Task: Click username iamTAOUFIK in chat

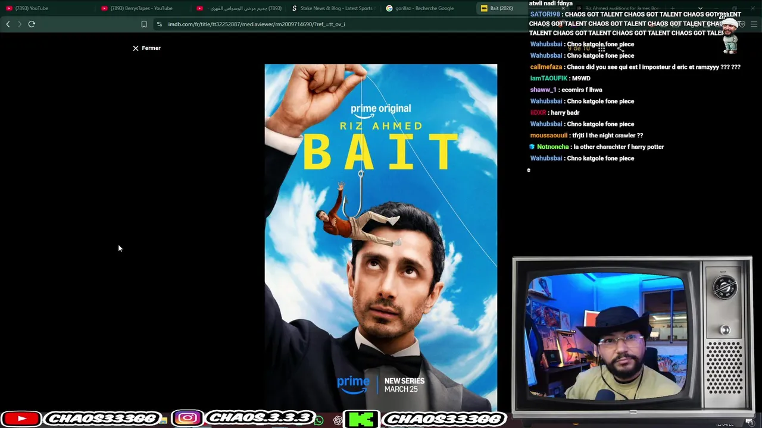Action: (x=548, y=78)
